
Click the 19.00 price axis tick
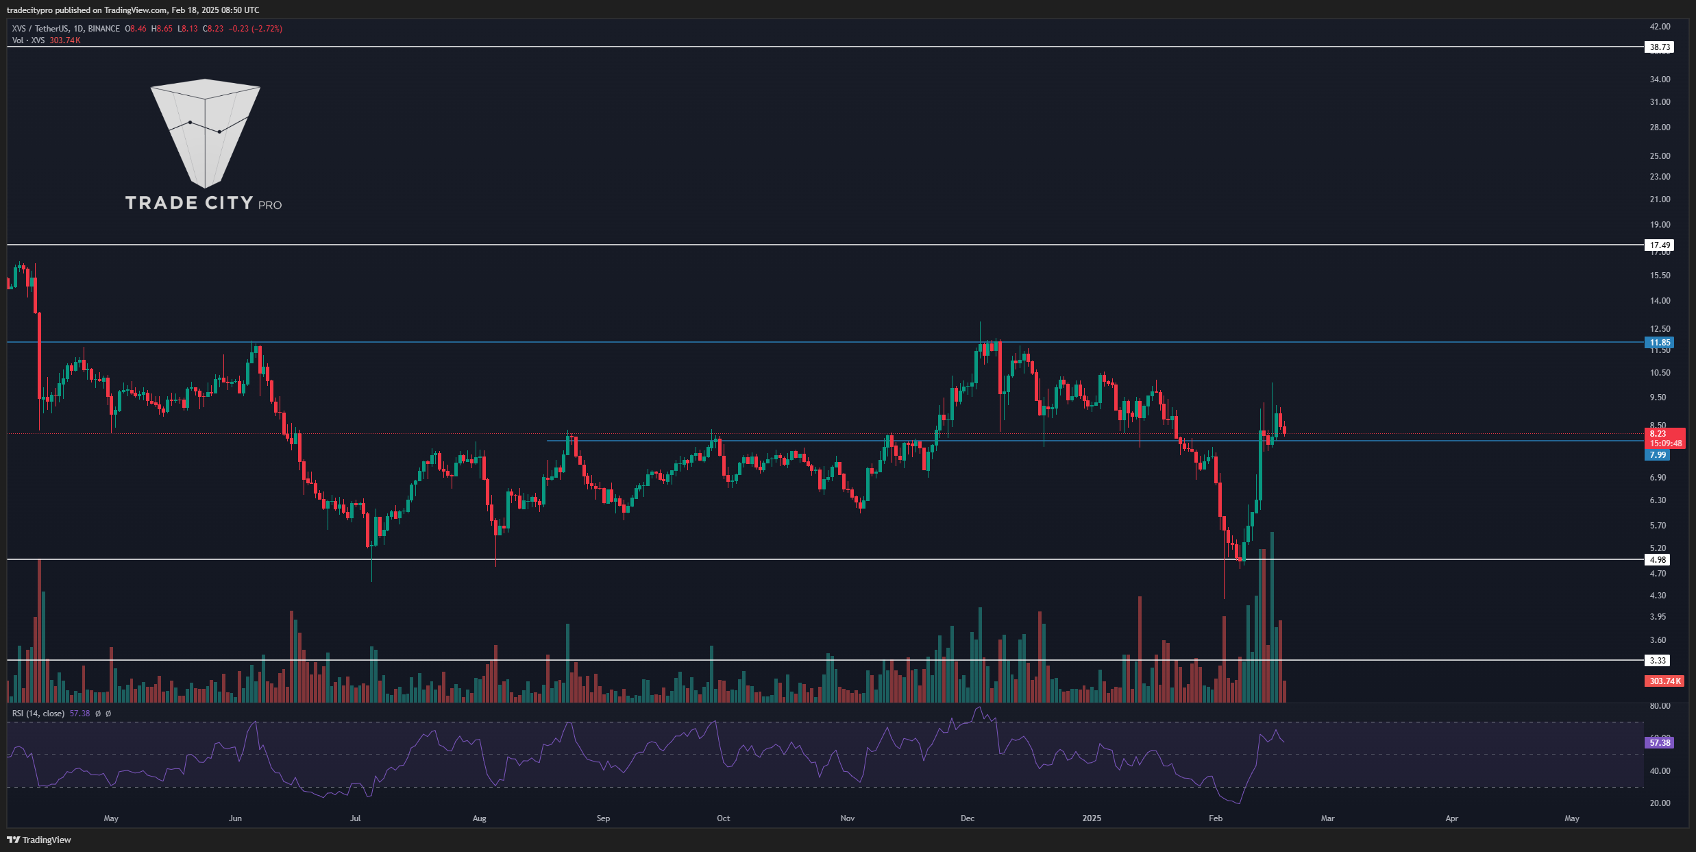point(1660,225)
